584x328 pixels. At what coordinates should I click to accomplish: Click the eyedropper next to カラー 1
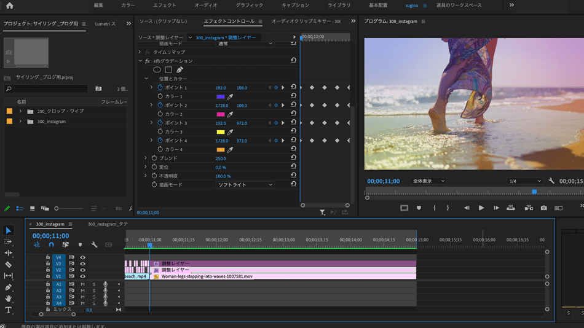231,96
